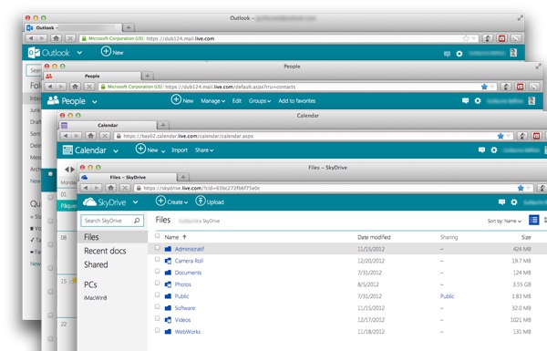Open the Administratif folder link
The width and height of the screenshot is (547, 351).
pos(190,249)
